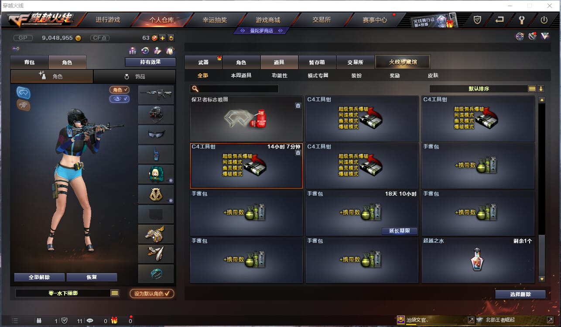This screenshot has height=327, width=561.
Task: Click the rifle weapon slot
Action: coord(156,95)
